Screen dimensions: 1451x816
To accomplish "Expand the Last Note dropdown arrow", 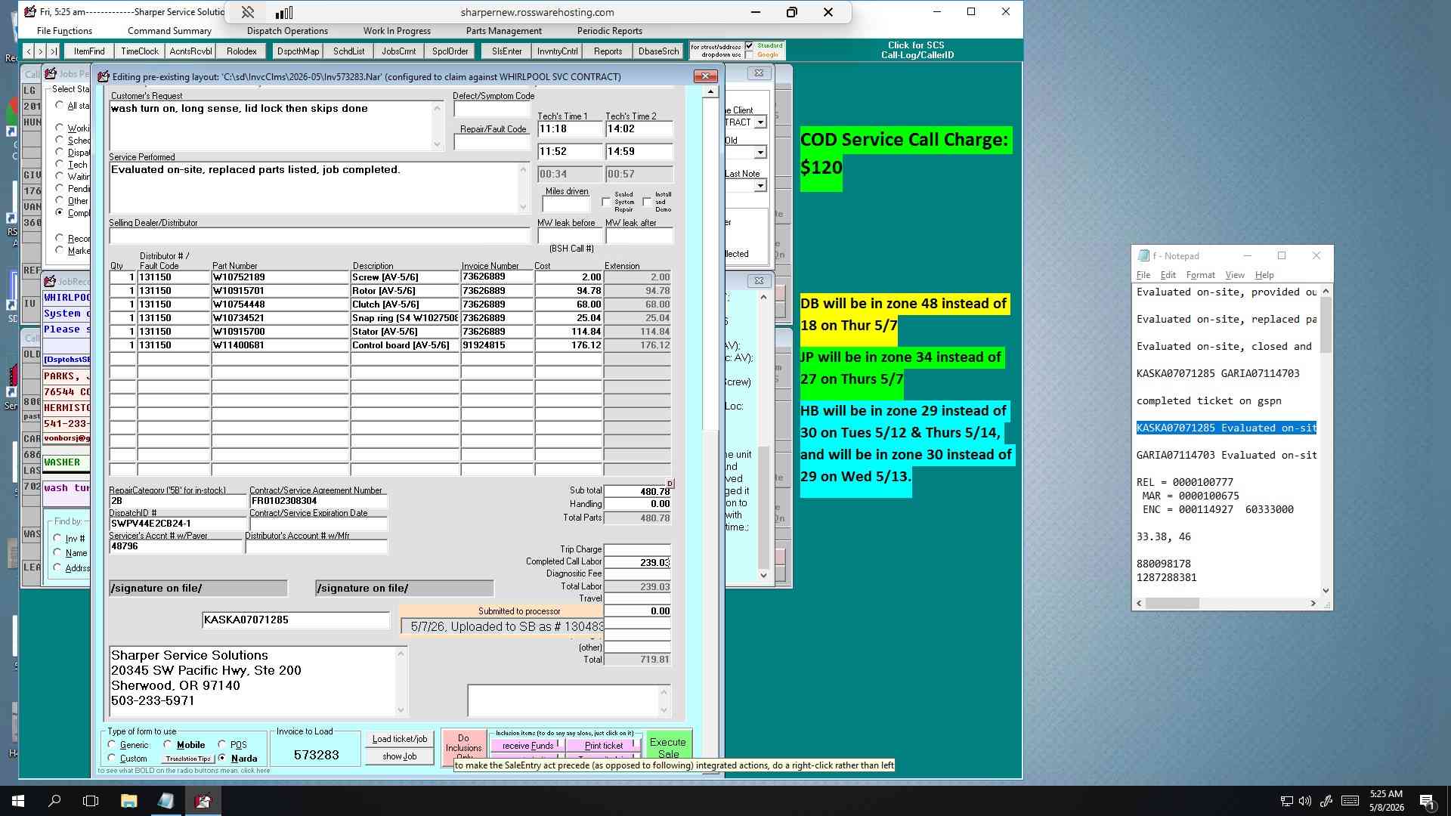I will pos(760,185).
